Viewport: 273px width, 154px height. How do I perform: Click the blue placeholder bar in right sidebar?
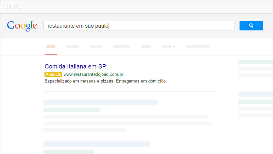point(256,94)
